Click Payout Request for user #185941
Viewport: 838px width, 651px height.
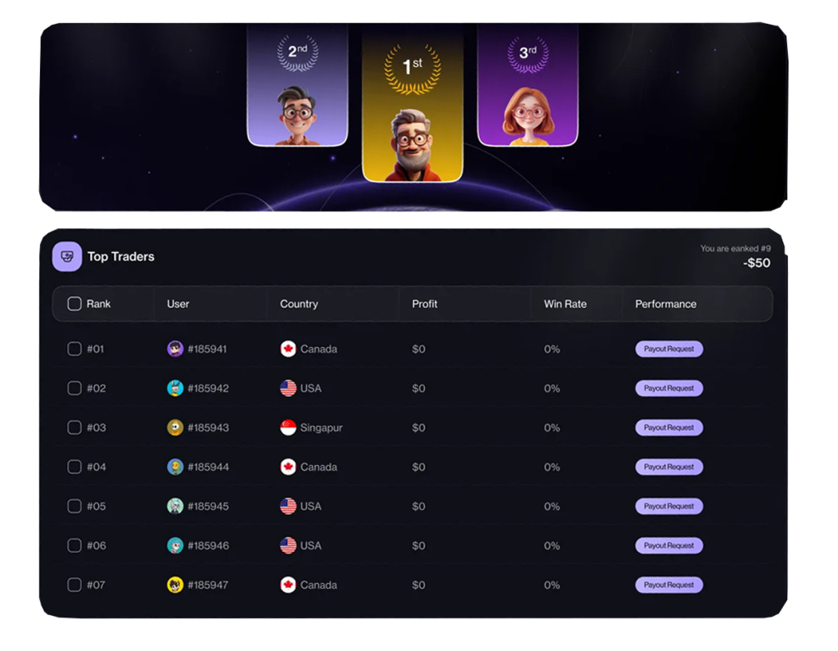click(669, 349)
